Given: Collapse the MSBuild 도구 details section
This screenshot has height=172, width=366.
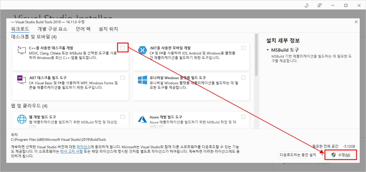Looking at the screenshot, I should point(268,50).
